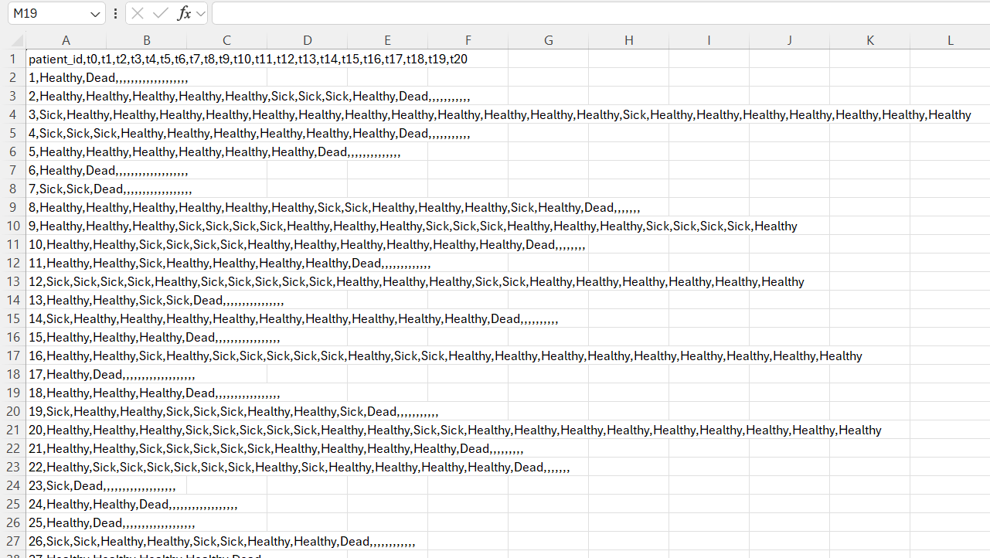Click the cell text "6,Healthy,Dead"
The width and height of the screenshot is (990, 558).
point(73,170)
